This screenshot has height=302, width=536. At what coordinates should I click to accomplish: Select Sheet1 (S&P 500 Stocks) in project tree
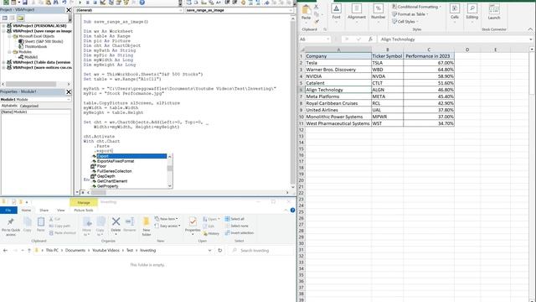(x=41, y=41)
